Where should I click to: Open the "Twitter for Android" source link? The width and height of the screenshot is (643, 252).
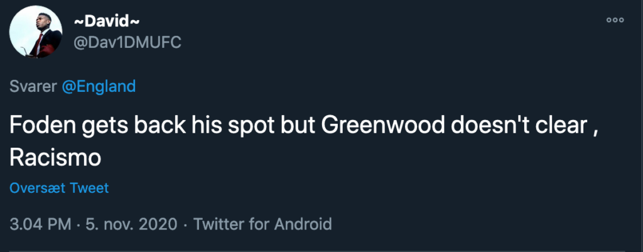point(262,224)
